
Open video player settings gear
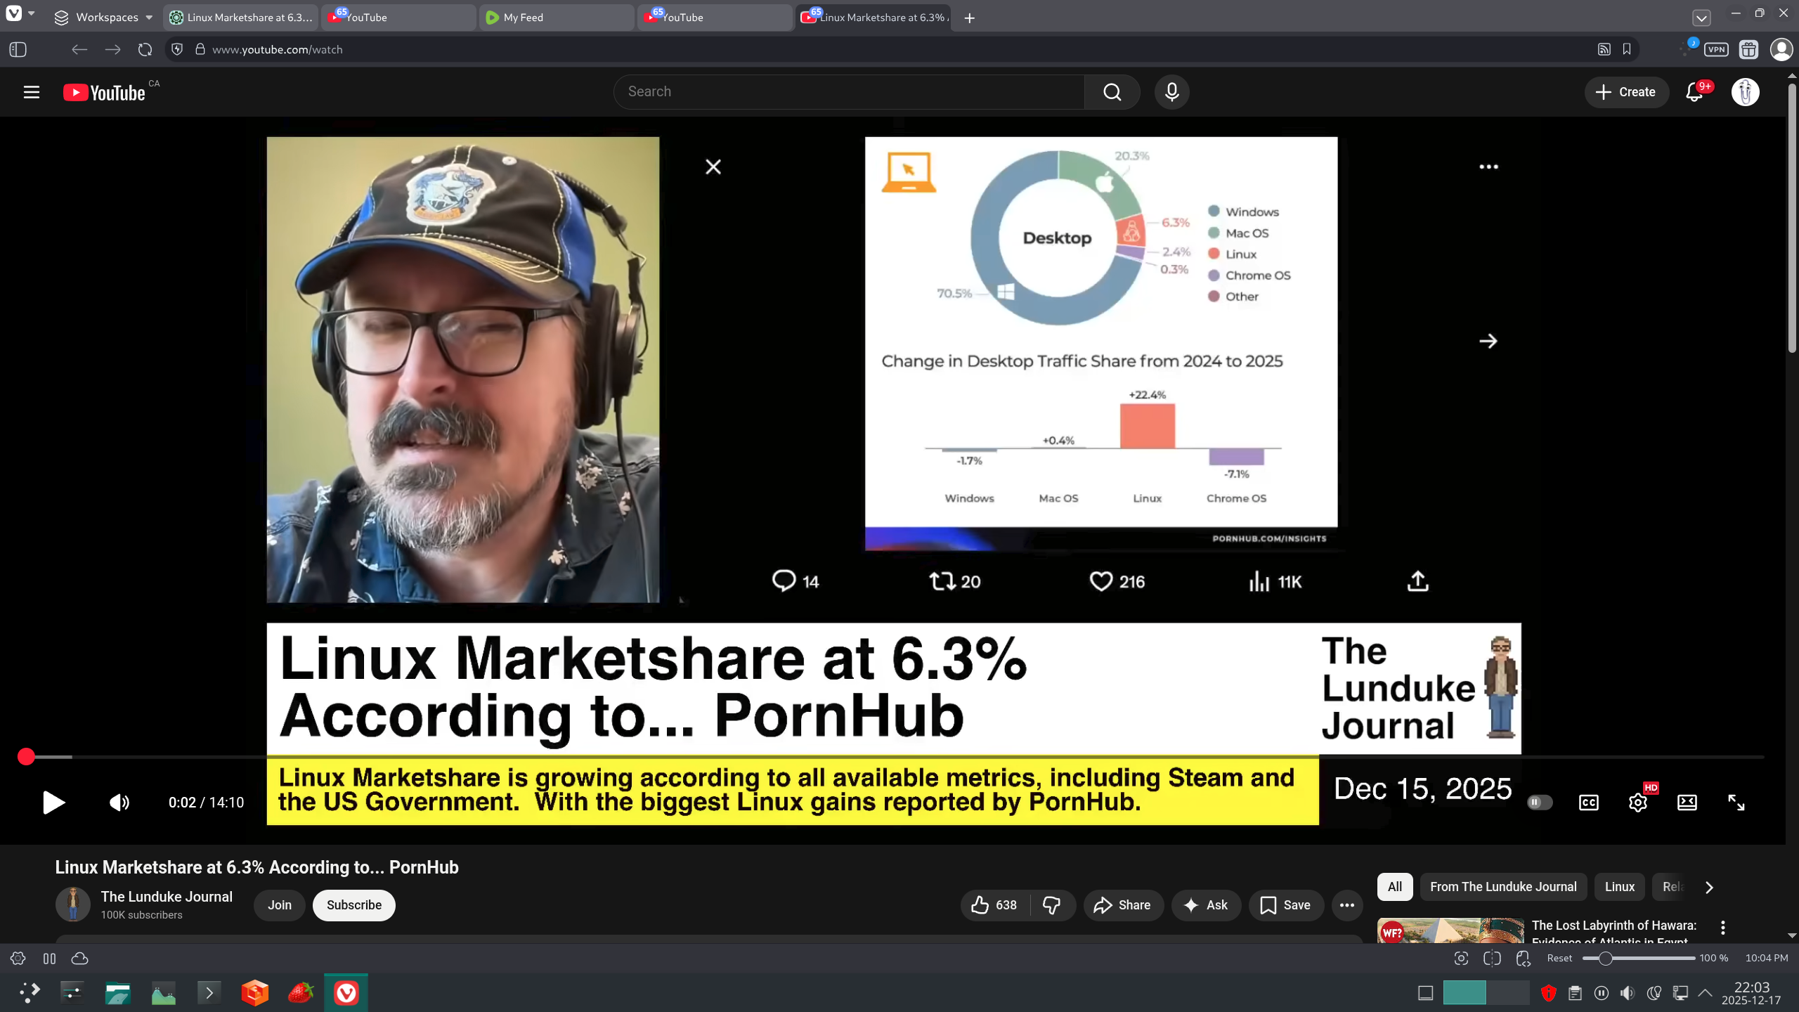(1637, 803)
